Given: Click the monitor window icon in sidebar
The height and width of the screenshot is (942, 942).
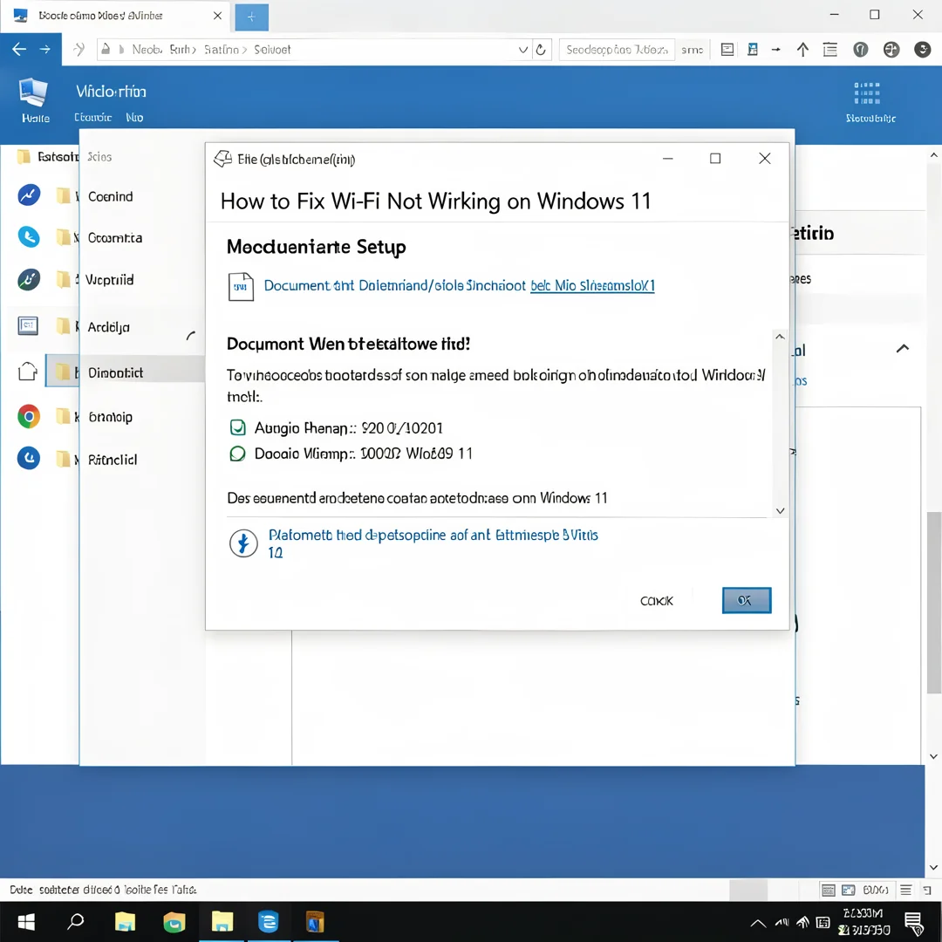Looking at the screenshot, I should (28, 325).
